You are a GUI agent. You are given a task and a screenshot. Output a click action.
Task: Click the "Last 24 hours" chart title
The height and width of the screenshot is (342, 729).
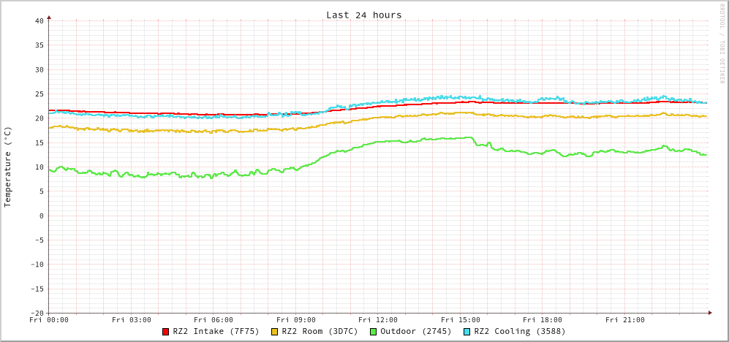pos(363,15)
